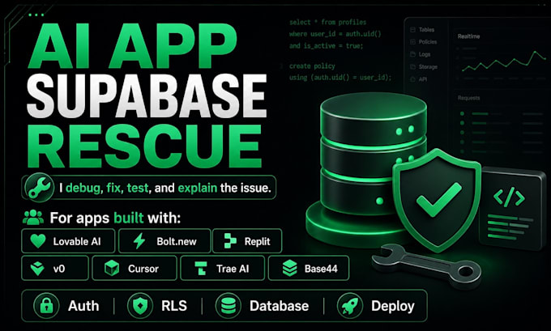Click the Database label in the bottom bar
551x331 pixels.
coord(279,306)
